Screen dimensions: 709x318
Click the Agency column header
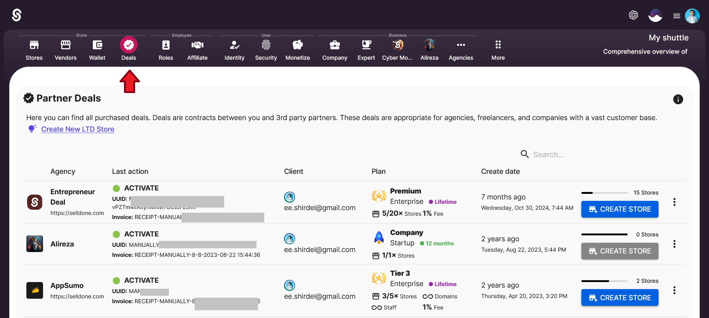tap(63, 172)
